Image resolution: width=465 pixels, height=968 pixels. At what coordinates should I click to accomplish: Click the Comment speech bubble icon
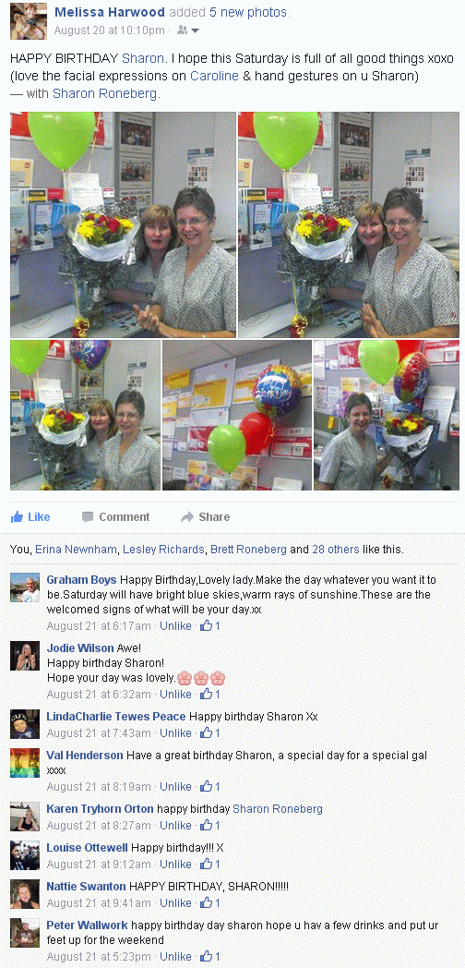[x=88, y=516]
